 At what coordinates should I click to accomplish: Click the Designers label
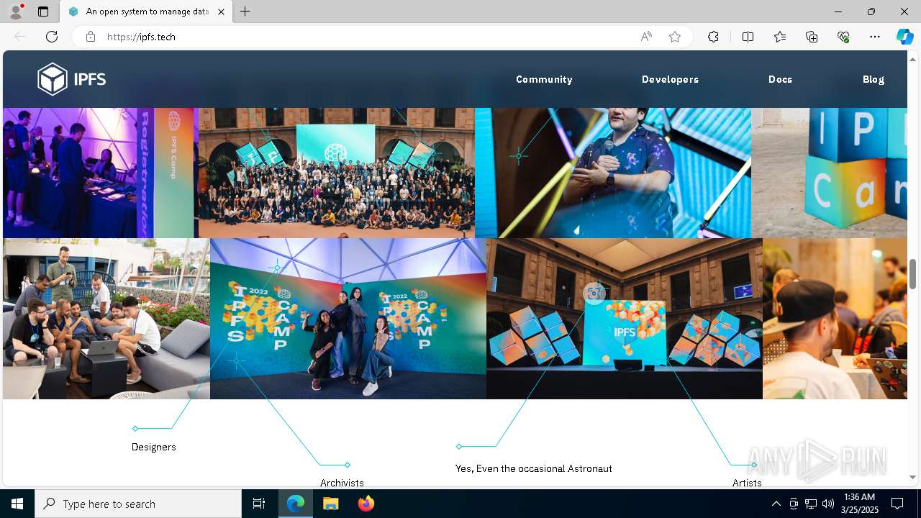[153, 447]
